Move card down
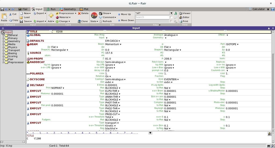 click(x=126, y=20)
